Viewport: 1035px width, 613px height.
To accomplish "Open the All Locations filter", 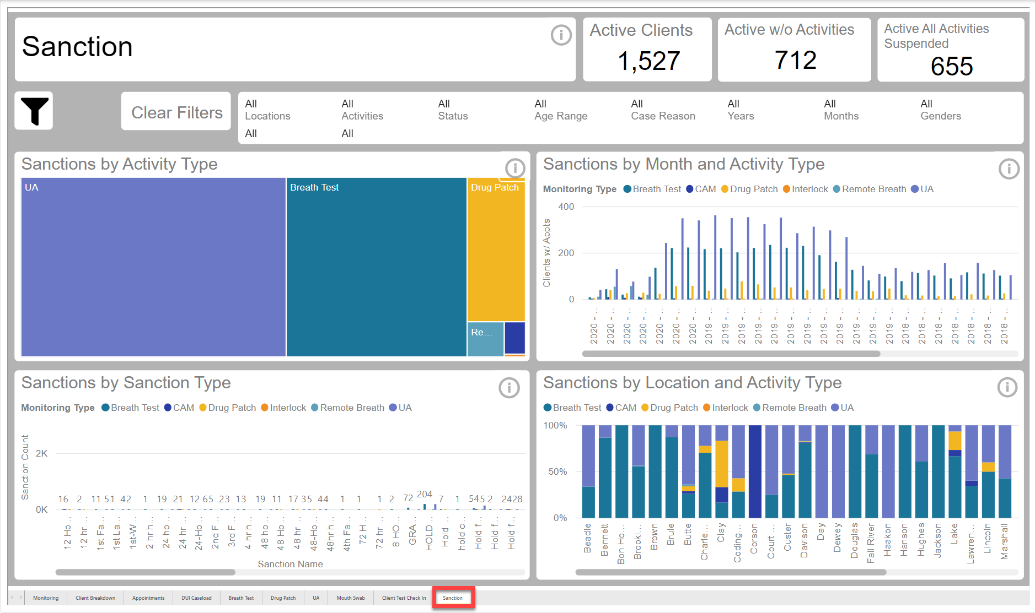I will 267,110.
